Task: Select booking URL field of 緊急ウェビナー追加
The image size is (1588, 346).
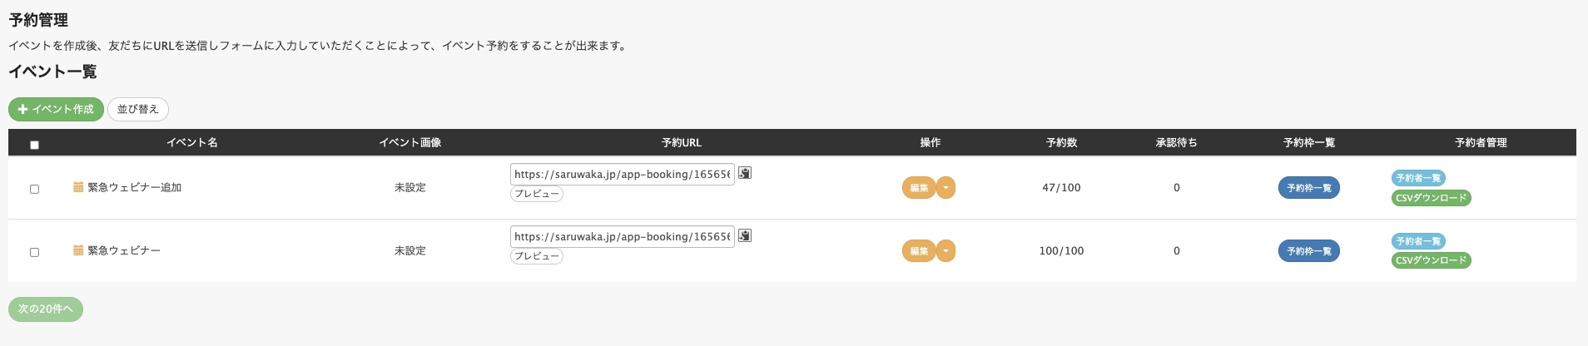Action: pos(623,174)
